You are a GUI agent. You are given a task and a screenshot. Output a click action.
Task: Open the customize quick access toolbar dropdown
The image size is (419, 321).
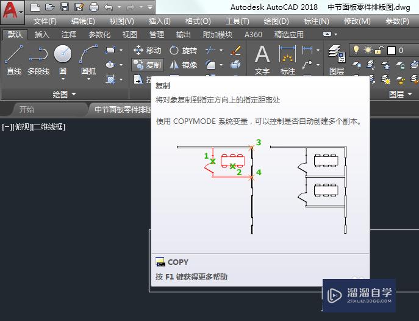point(150,7)
